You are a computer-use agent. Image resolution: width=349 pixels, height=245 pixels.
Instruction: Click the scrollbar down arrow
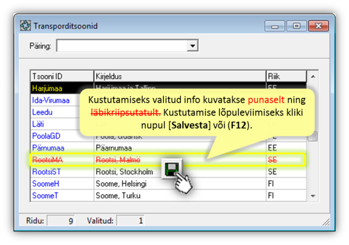tap(313, 196)
